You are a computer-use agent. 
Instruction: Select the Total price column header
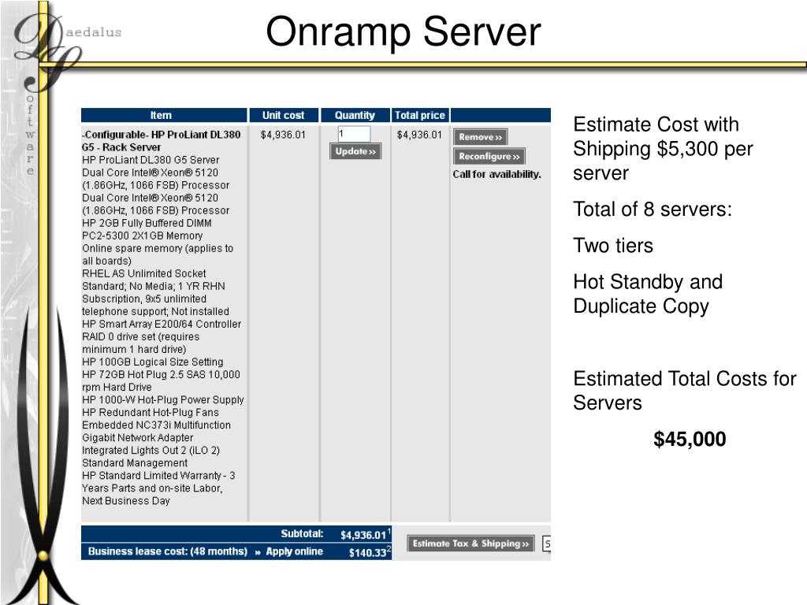pyautogui.click(x=420, y=115)
